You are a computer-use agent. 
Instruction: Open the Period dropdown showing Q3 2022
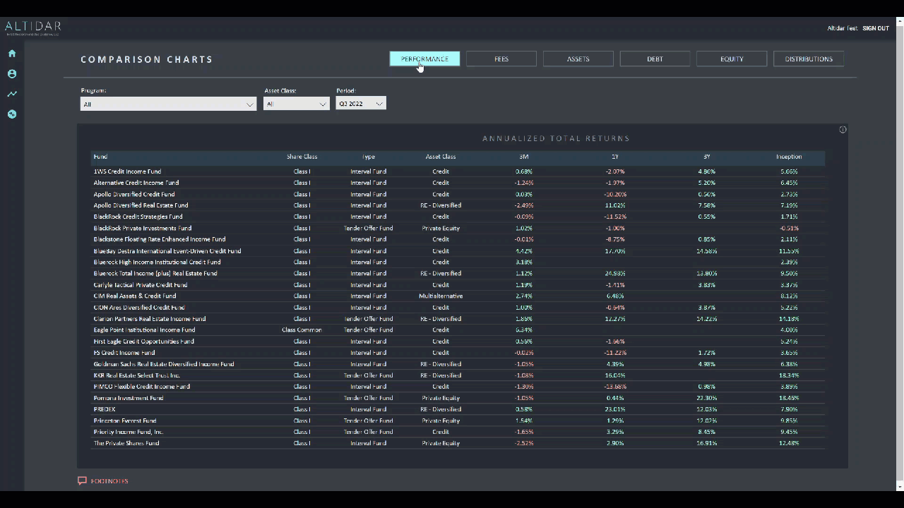coord(361,104)
